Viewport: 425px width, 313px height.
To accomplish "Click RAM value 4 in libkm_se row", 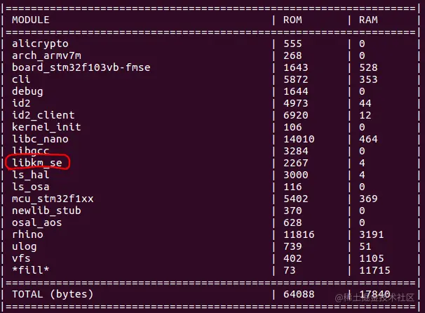I will click(362, 163).
